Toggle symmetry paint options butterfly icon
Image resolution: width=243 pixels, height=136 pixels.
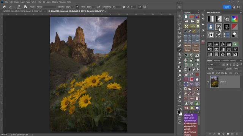[145, 7]
